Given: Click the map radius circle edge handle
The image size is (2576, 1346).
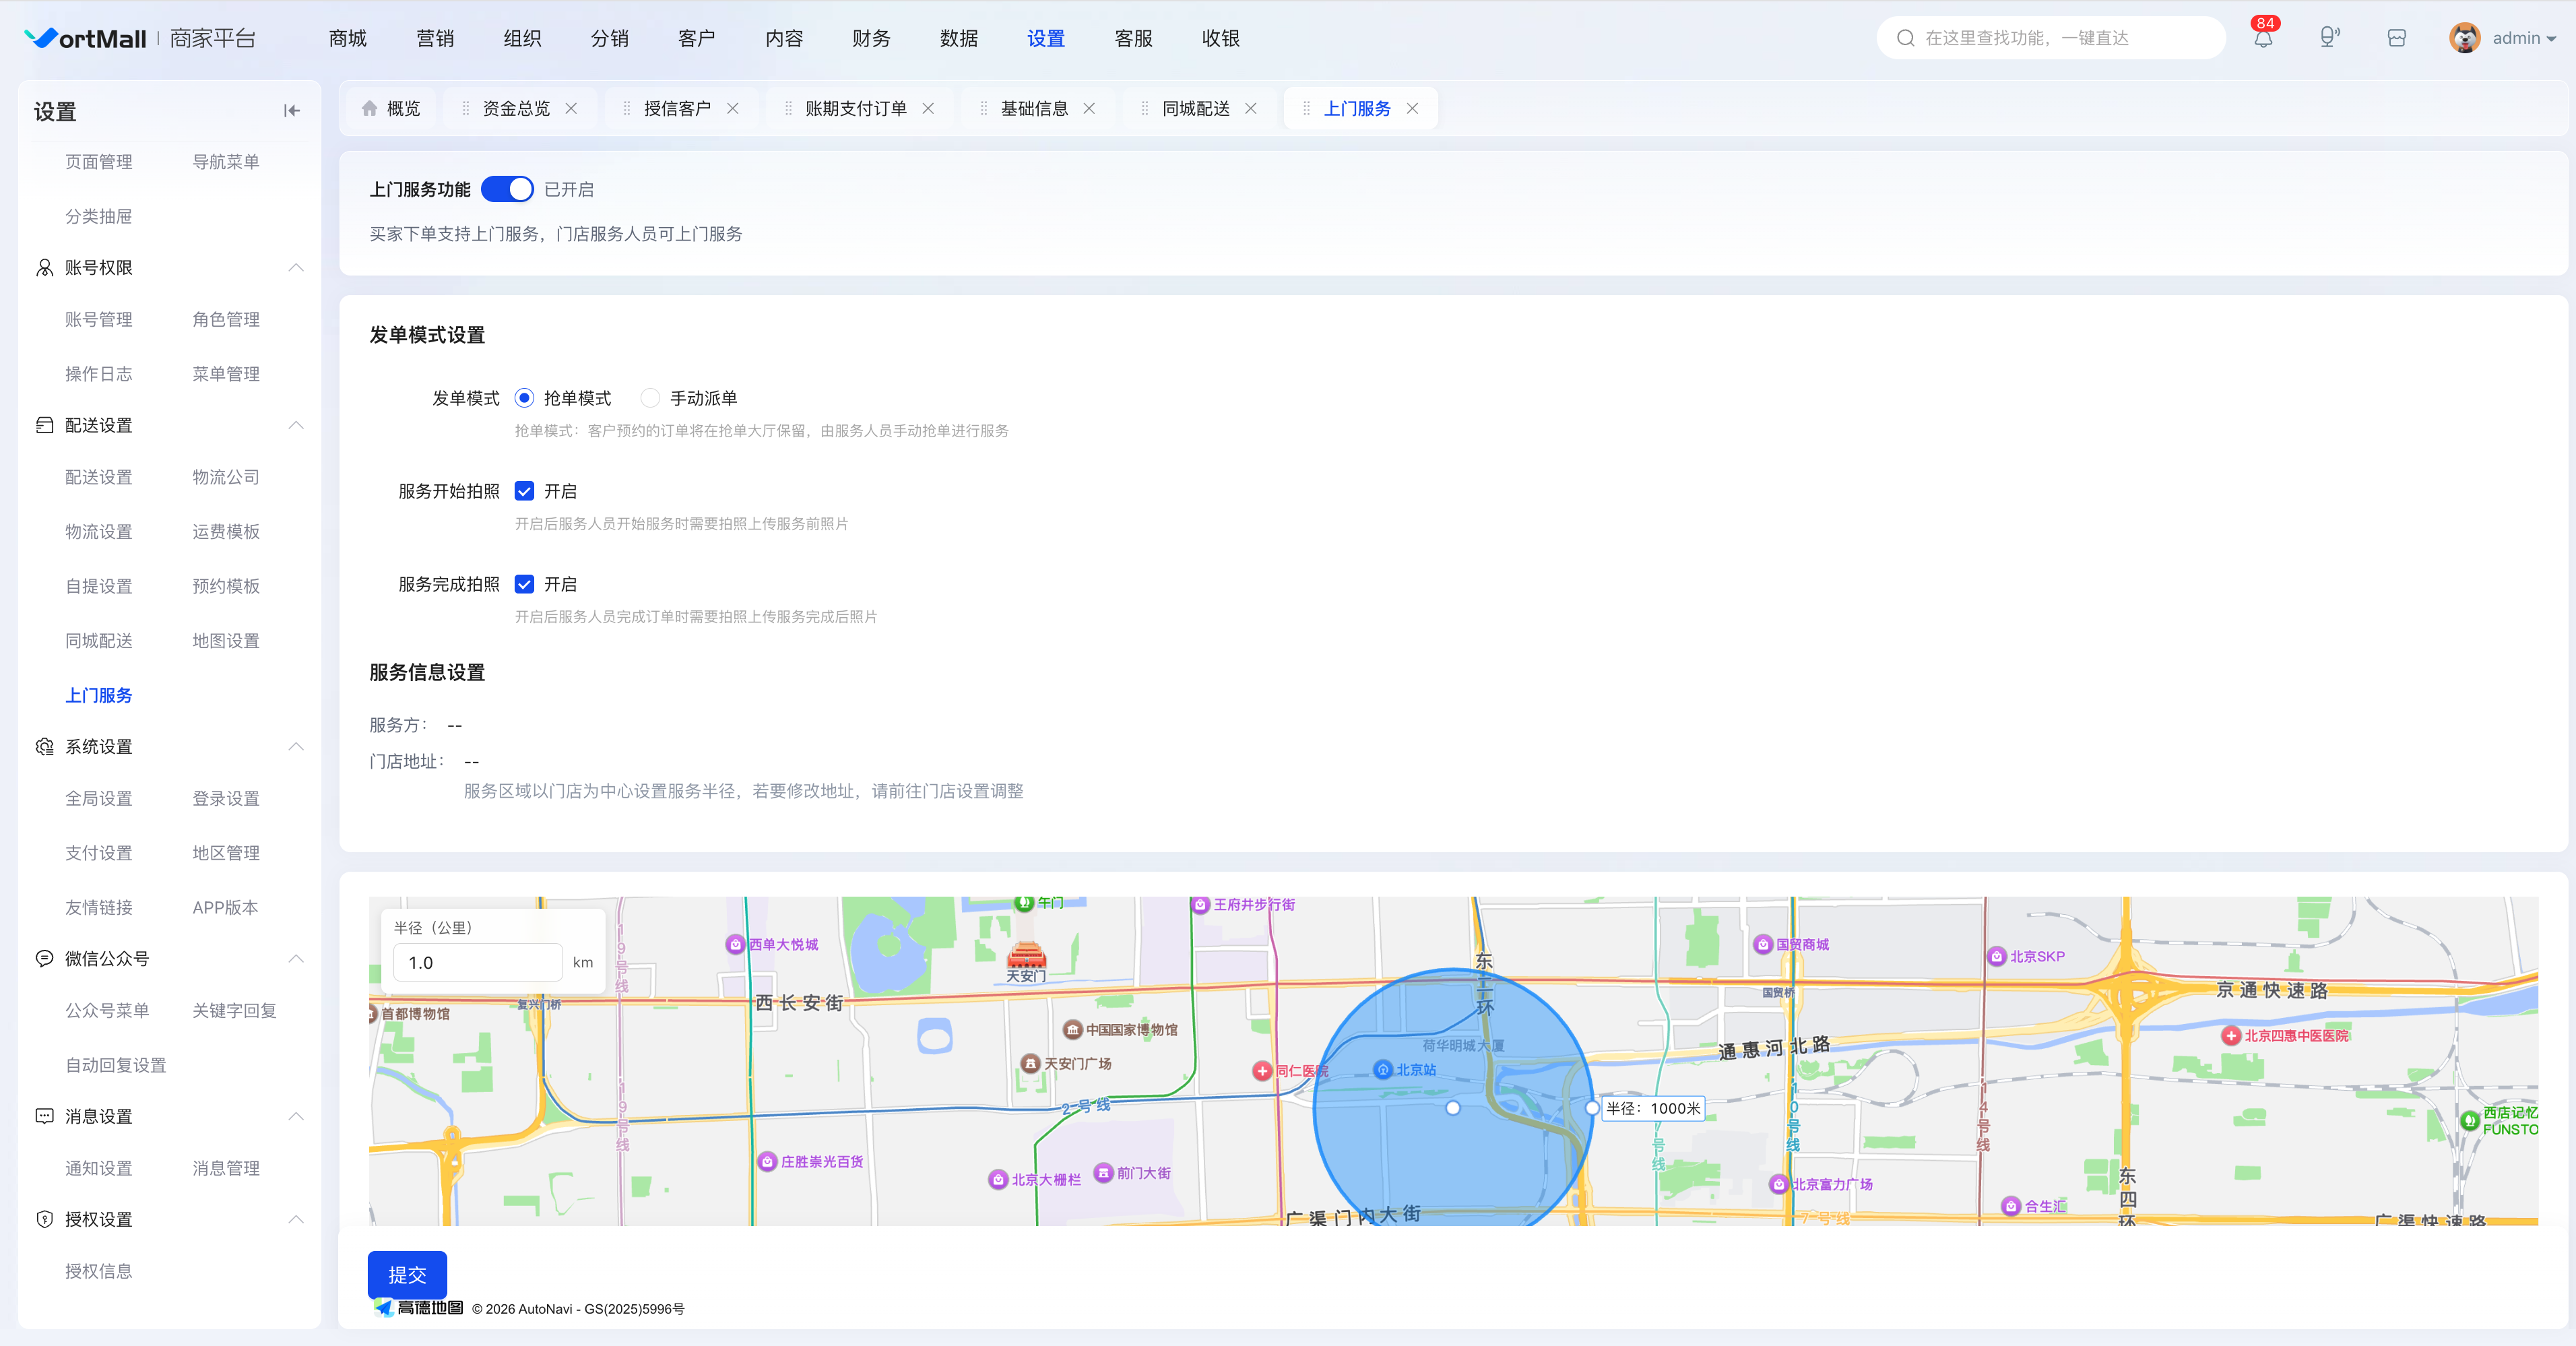Looking at the screenshot, I should click(x=1592, y=1108).
